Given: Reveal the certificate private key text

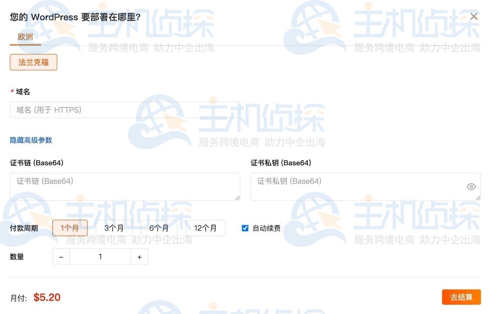Looking at the screenshot, I should click(471, 186).
